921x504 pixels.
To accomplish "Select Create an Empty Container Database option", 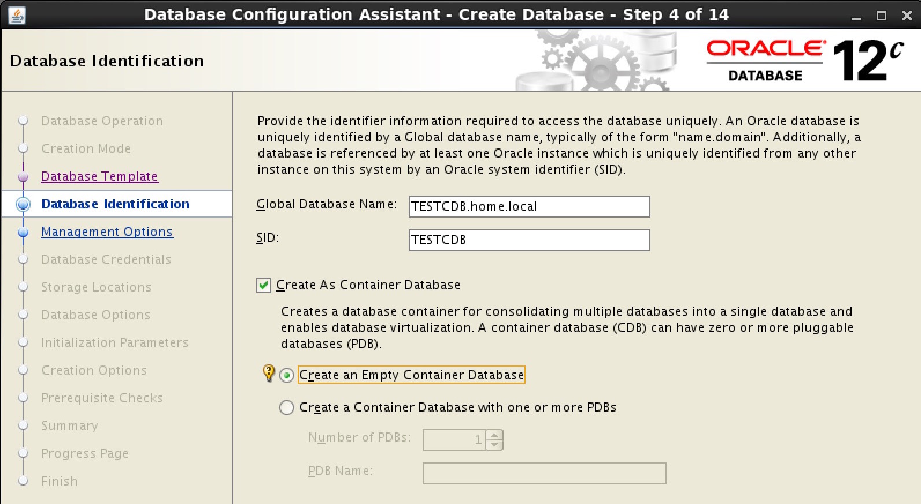I will point(287,375).
